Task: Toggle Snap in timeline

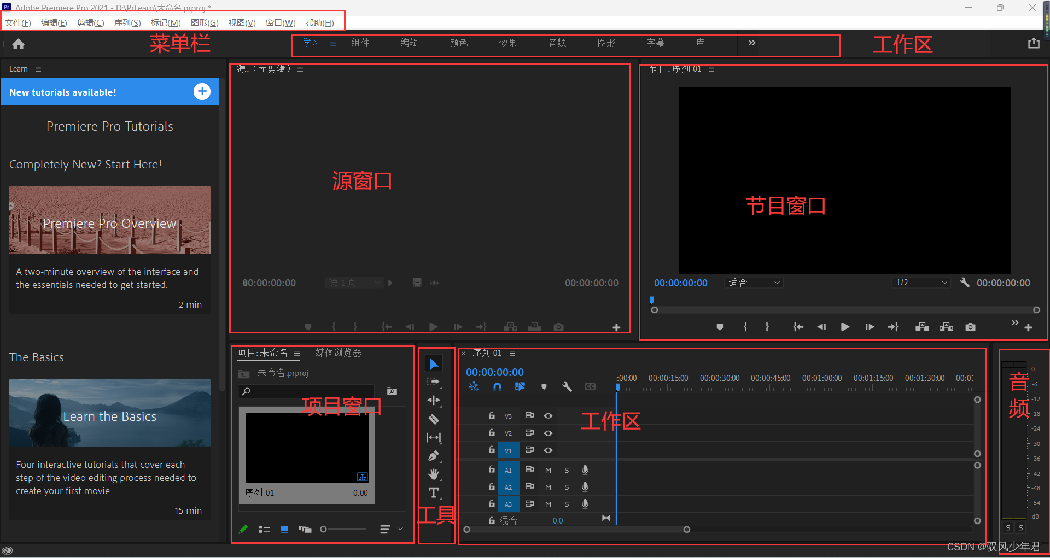Action: 497,386
